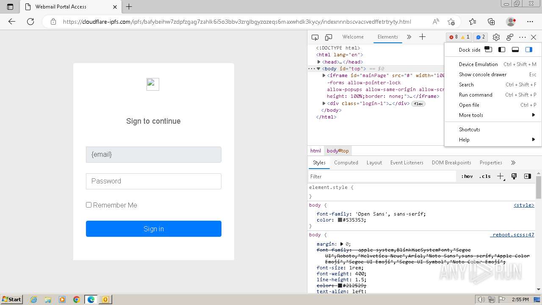Click the Password field

click(153, 181)
